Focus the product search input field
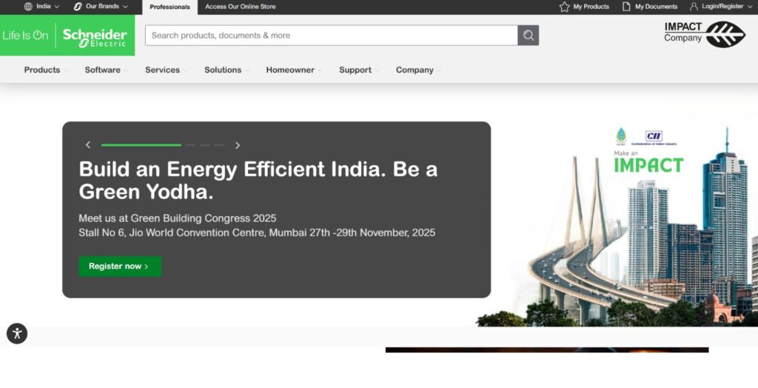758x388 pixels. (331, 36)
